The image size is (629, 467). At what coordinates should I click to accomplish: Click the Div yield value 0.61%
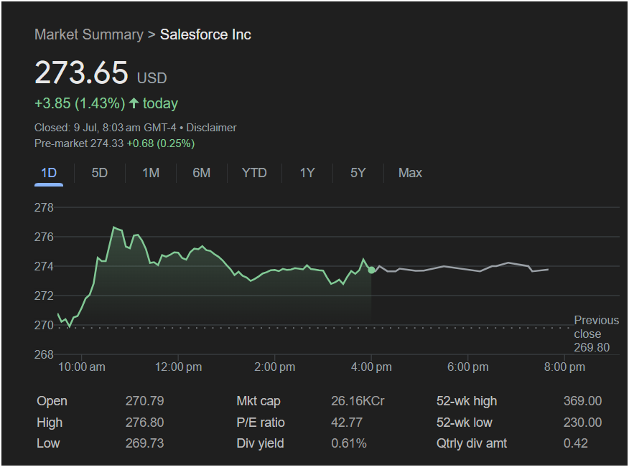349,443
